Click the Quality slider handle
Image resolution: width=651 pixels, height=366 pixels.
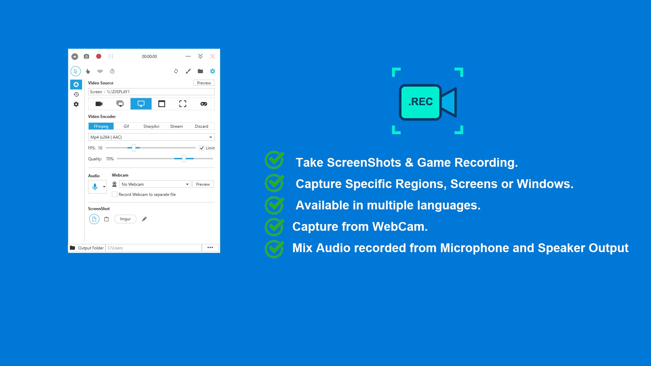click(x=184, y=159)
